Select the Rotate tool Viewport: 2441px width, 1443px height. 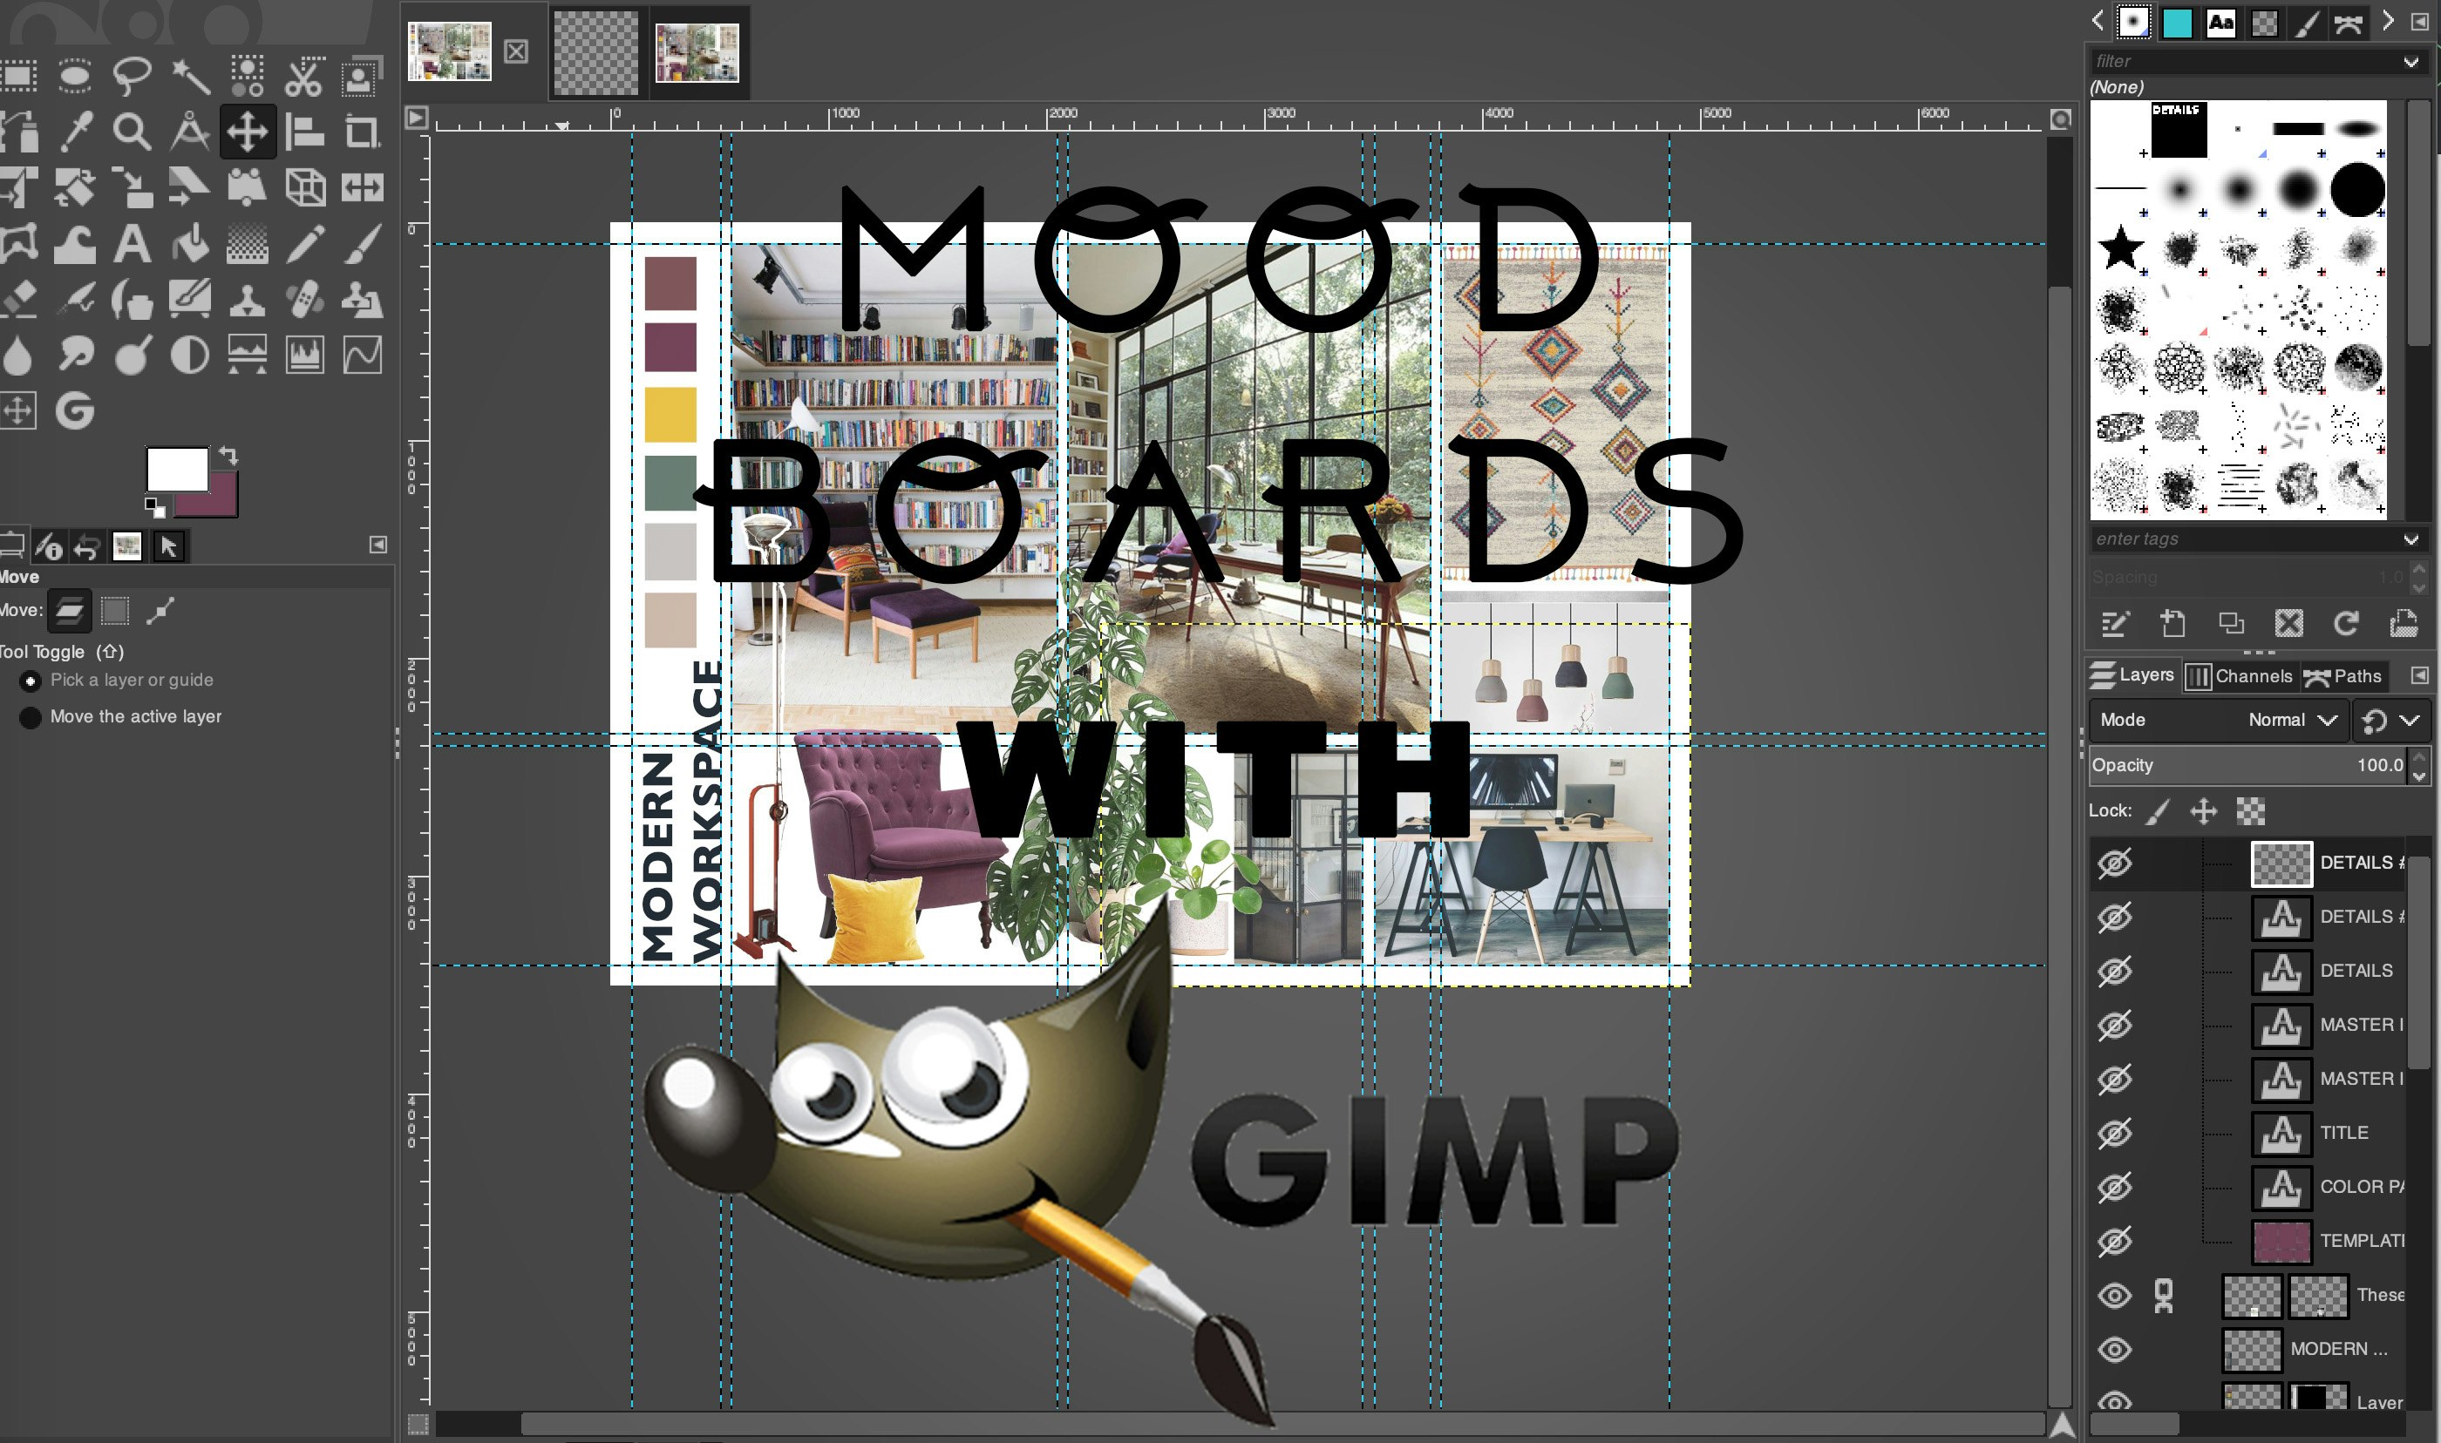tap(75, 186)
